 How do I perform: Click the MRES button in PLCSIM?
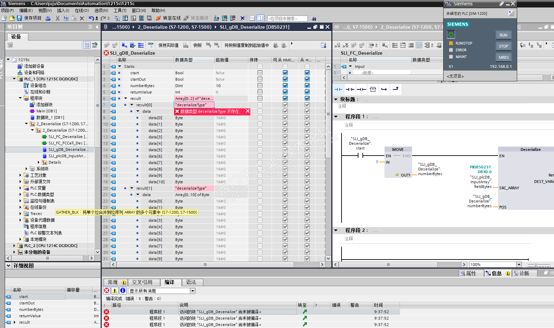click(503, 57)
